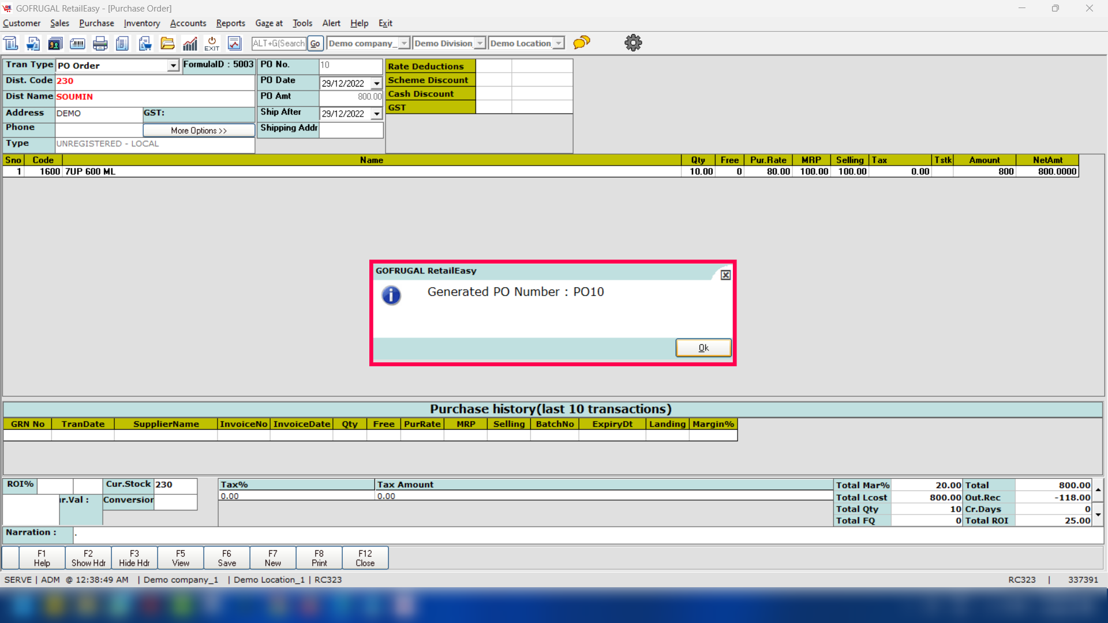Expand the Demo Location dropdown
This screenshot has height=623, width=1108.
coord(558,43)
